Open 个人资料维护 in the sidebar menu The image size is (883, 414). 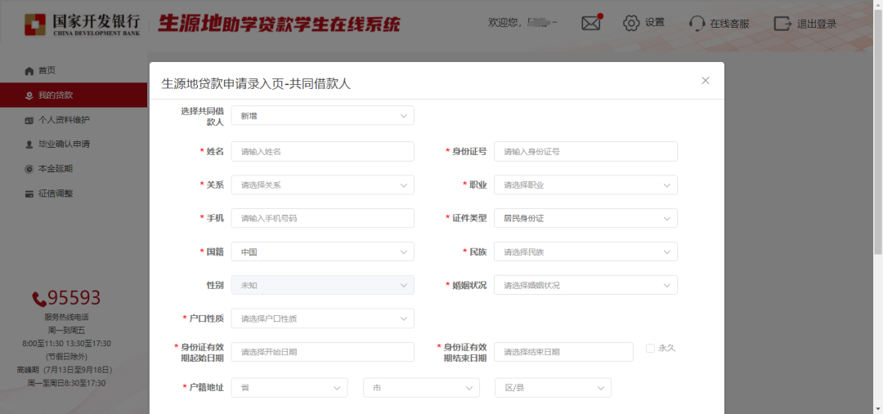click(x=64, y=120)
